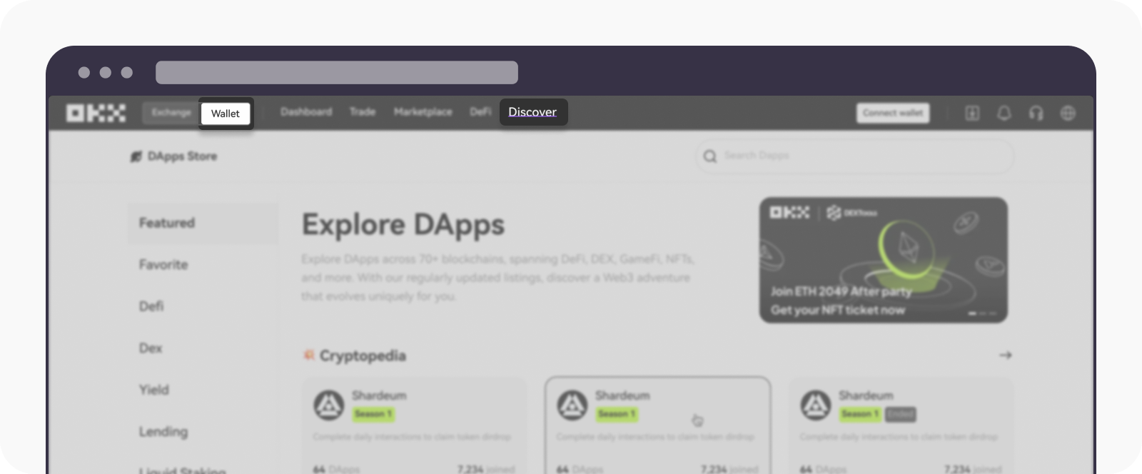Select the Dex category
Image resolution: width=1142 pixels, height=474 pixels.
pos(203,348)
